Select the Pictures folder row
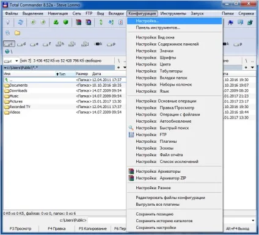The height and width of the screenshot is (235, 259). pyautogui.click(x=65, y=101)
